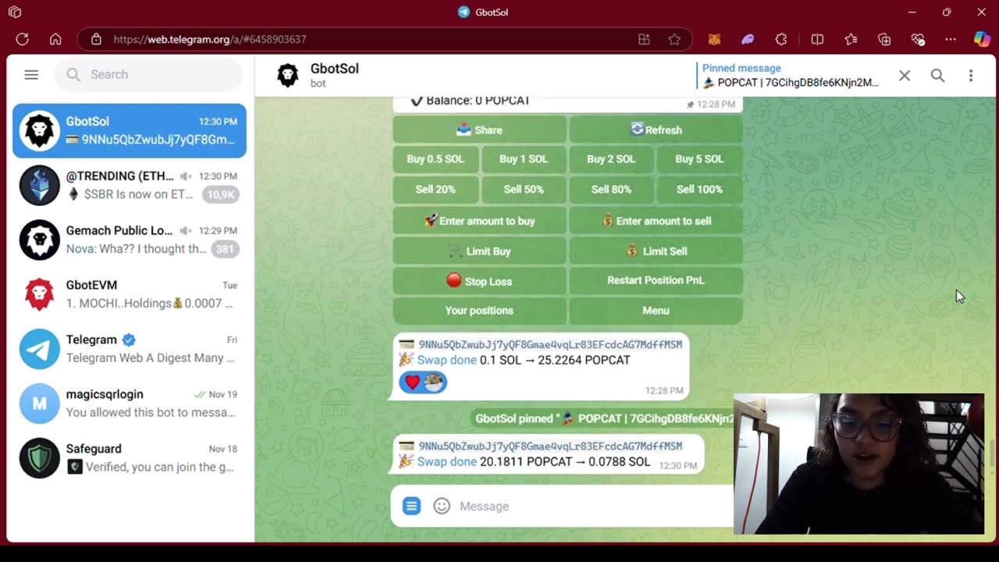Click Enter amount to sell
This screenshot has width=999, height=562.
coord(656,221)
